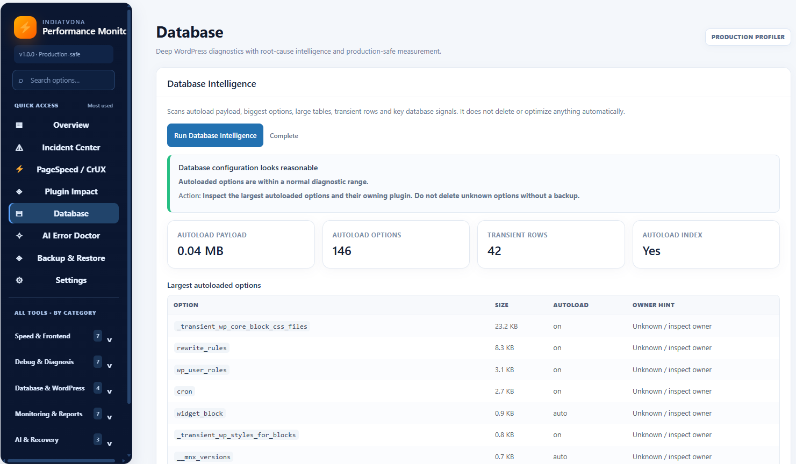Click the sidebar horizontal scrollbar
Image resolution: width=796 pixels, height=464 pixels.
[x=60, y=461]
